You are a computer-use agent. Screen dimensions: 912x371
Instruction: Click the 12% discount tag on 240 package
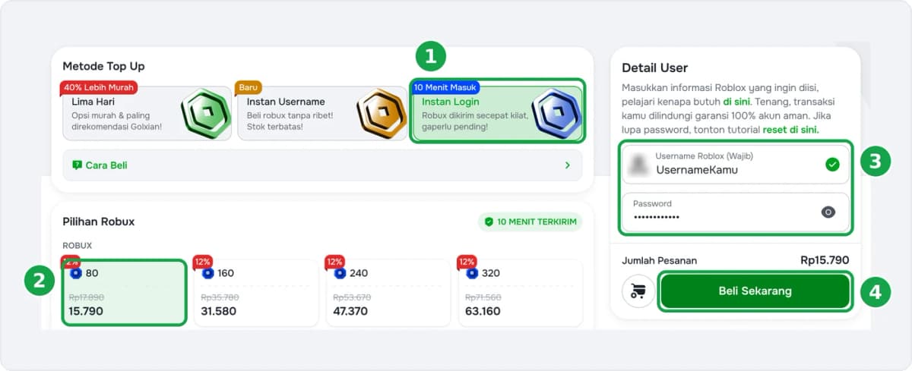point(335,262)
